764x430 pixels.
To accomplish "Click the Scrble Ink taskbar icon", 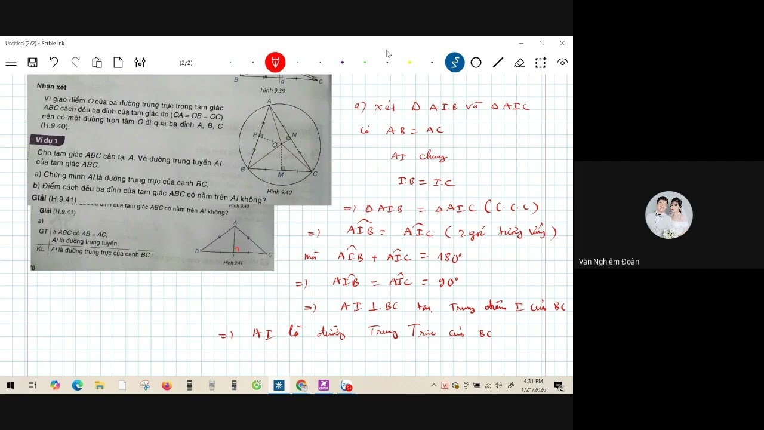I will point(279,386).
